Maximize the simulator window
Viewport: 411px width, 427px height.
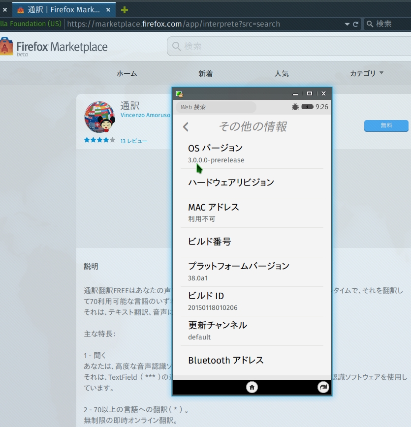(x=310, y=93)
